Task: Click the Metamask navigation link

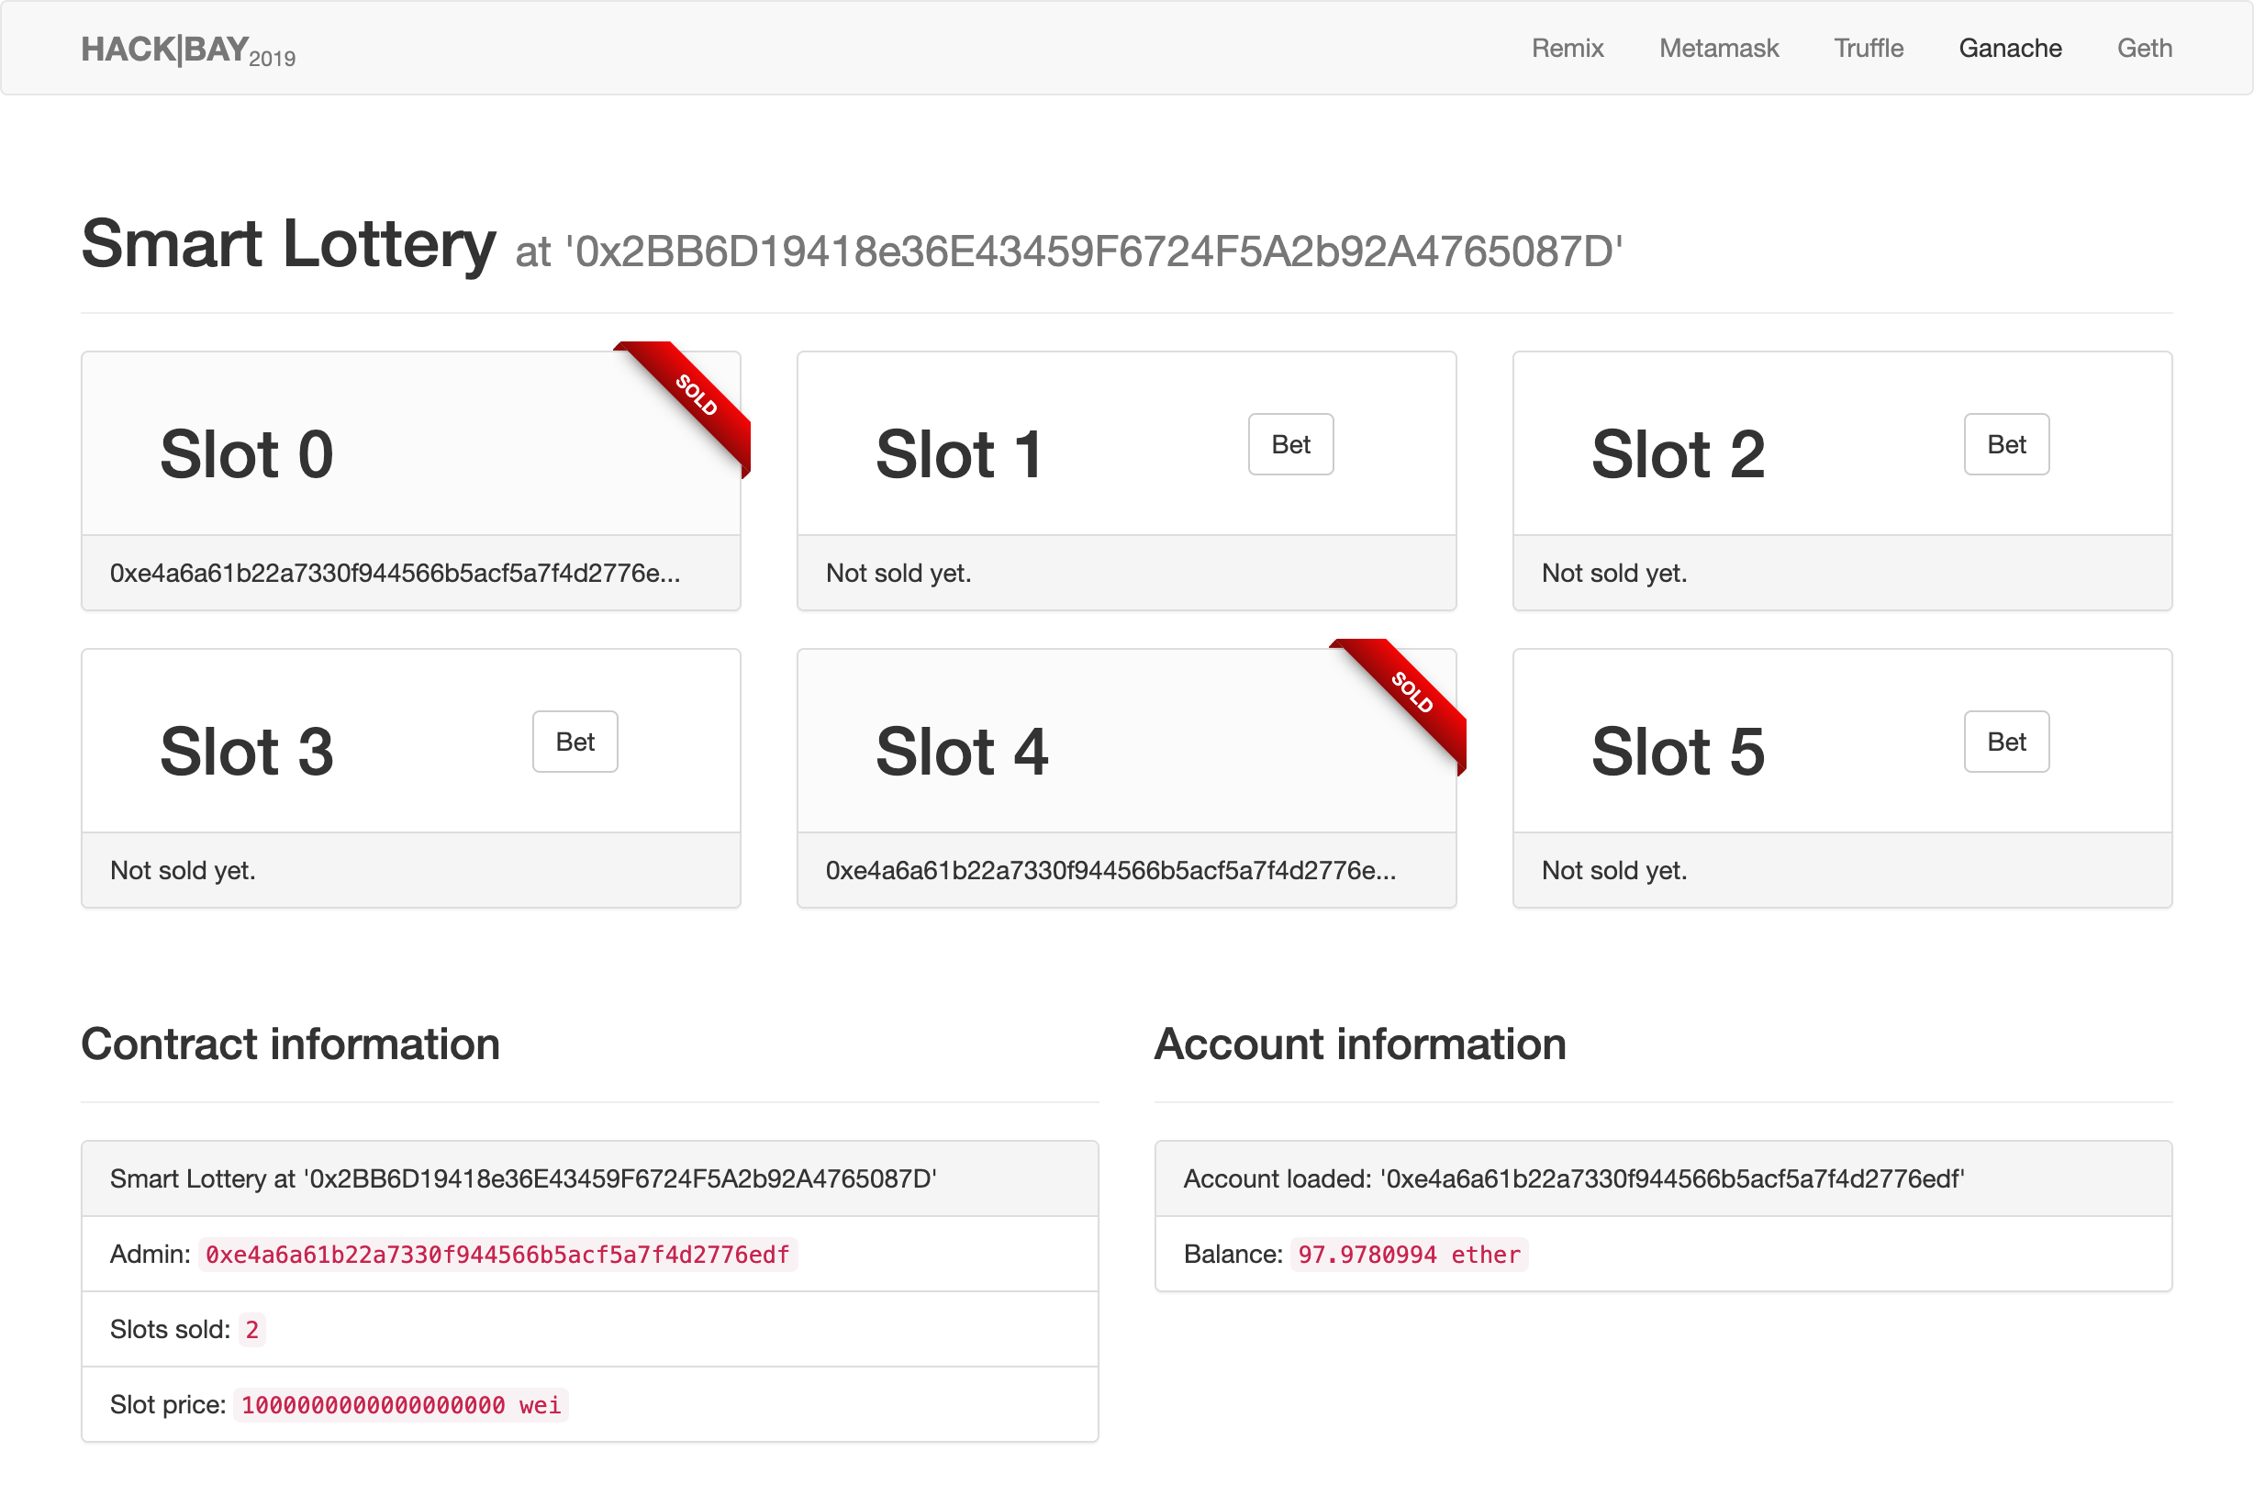Action: (x=1715, y=47)
